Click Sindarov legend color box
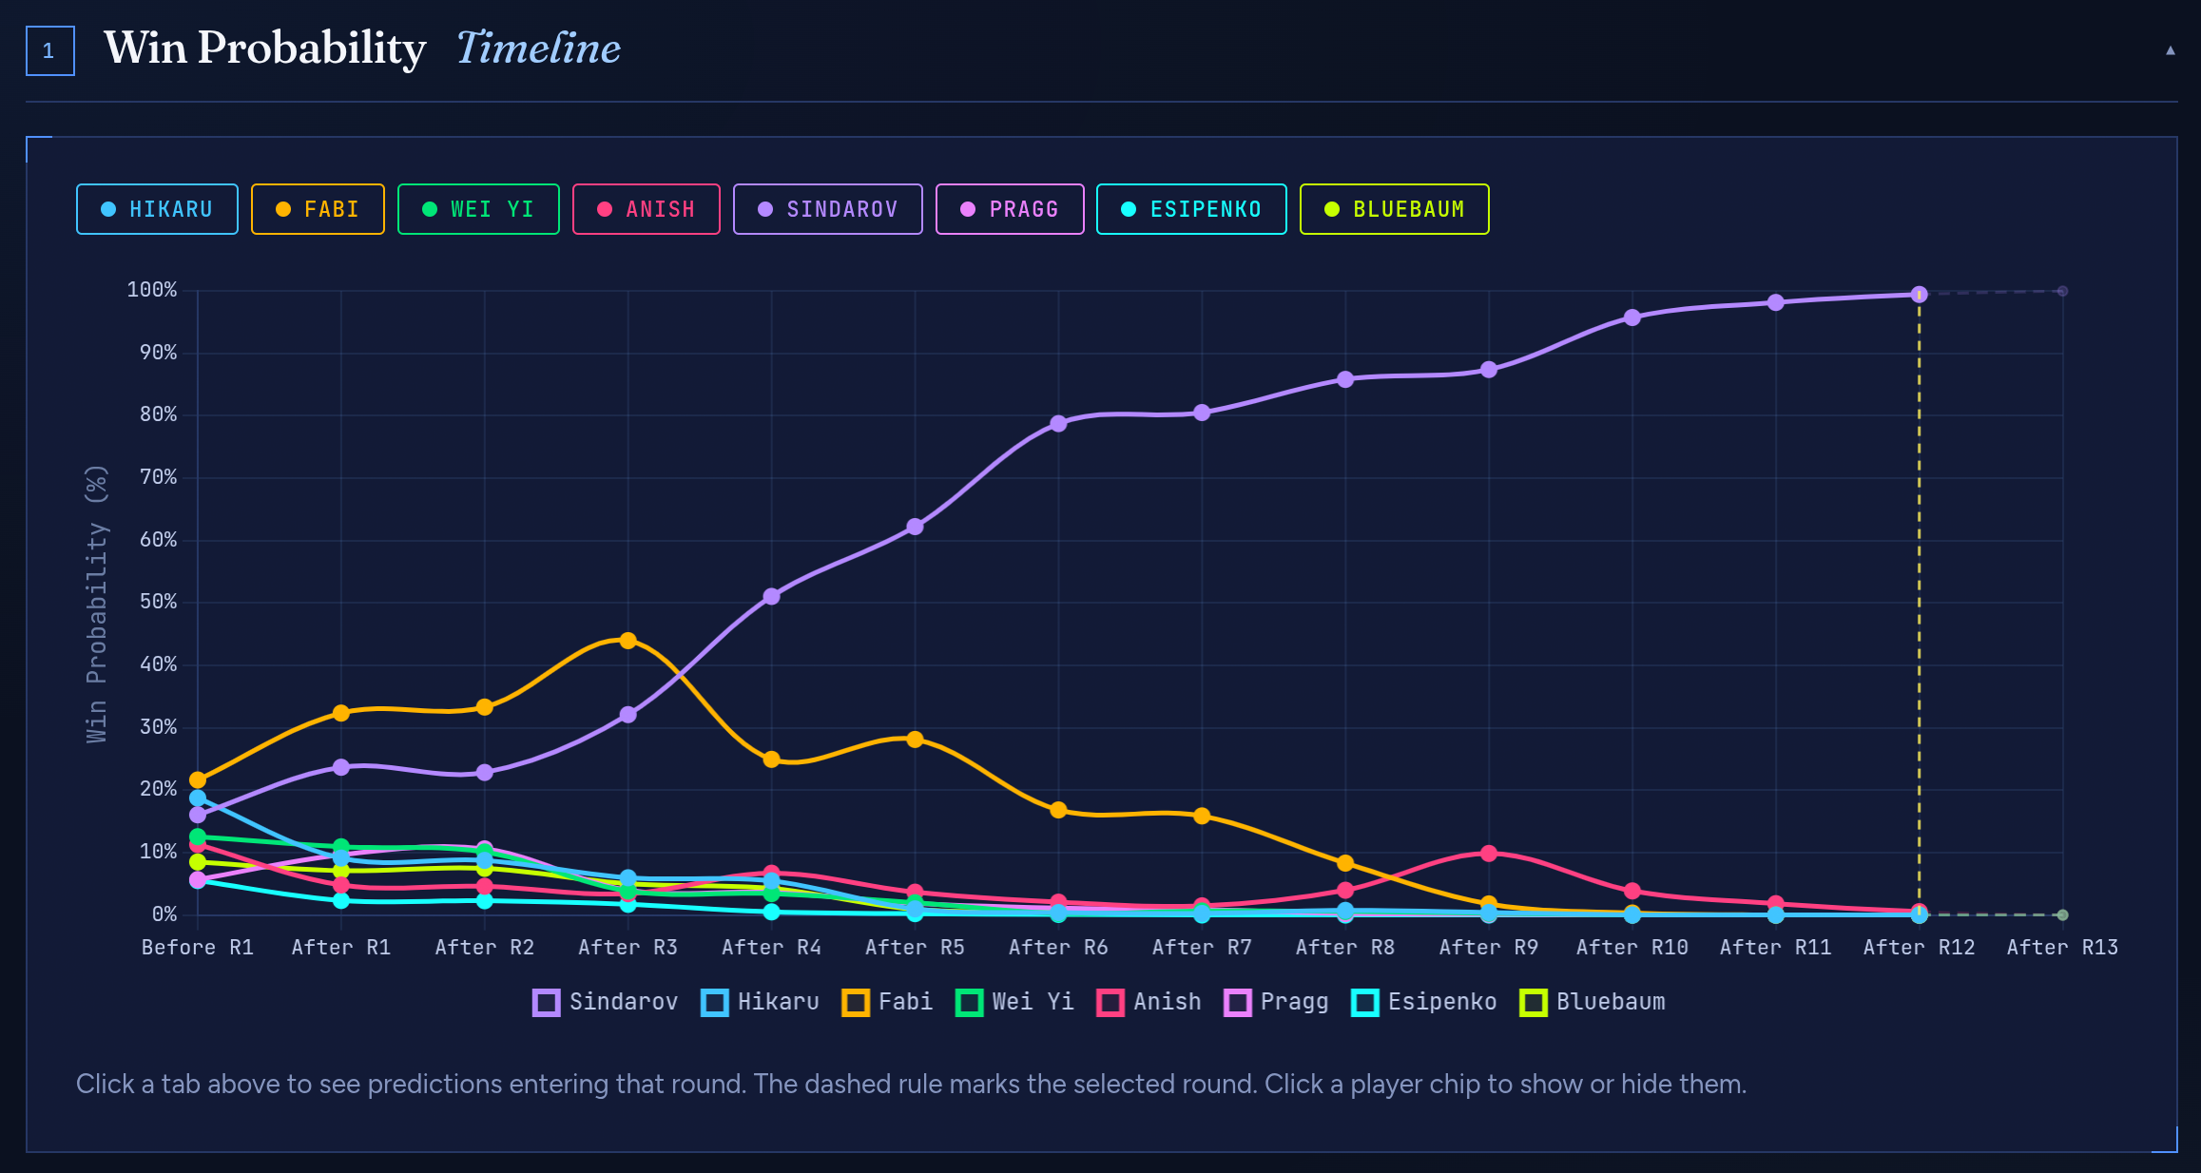Image resolution: width=2201 pixels, height=1173 pixels. (x=547, y=1003)
